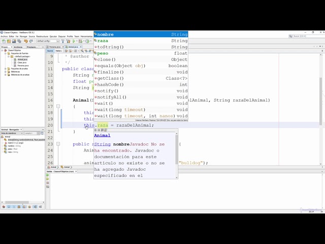
Task: Select main(String[] args) in Navigator
Action: pyautogui.click(x=16, y=143)
